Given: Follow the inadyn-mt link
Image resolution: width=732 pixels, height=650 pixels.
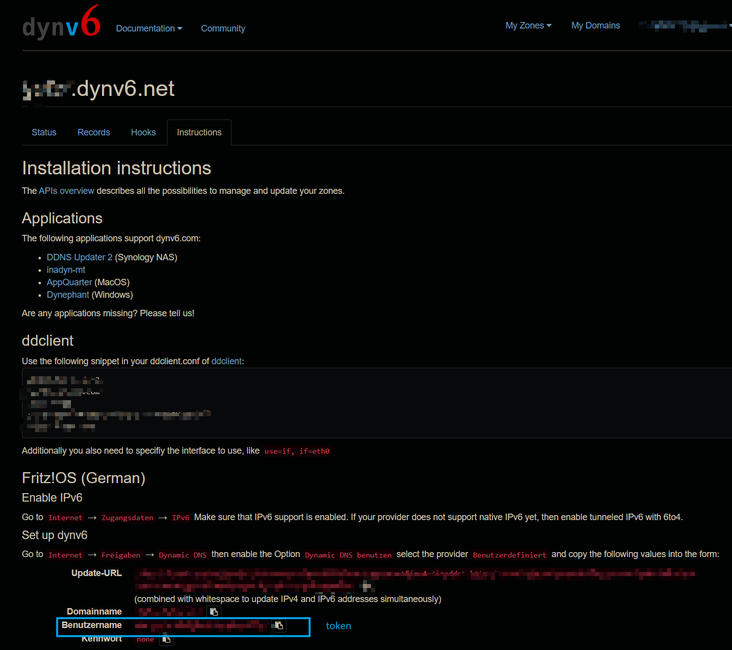Looking at the screenshot, I should pyautogui.click(x=66, y=270).
